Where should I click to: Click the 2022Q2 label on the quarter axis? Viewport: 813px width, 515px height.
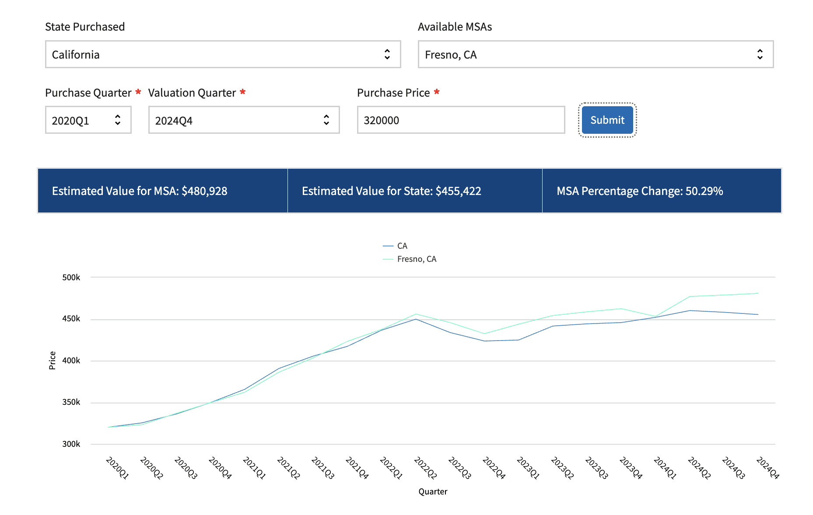pyautogui.click(x=425, y=468)
